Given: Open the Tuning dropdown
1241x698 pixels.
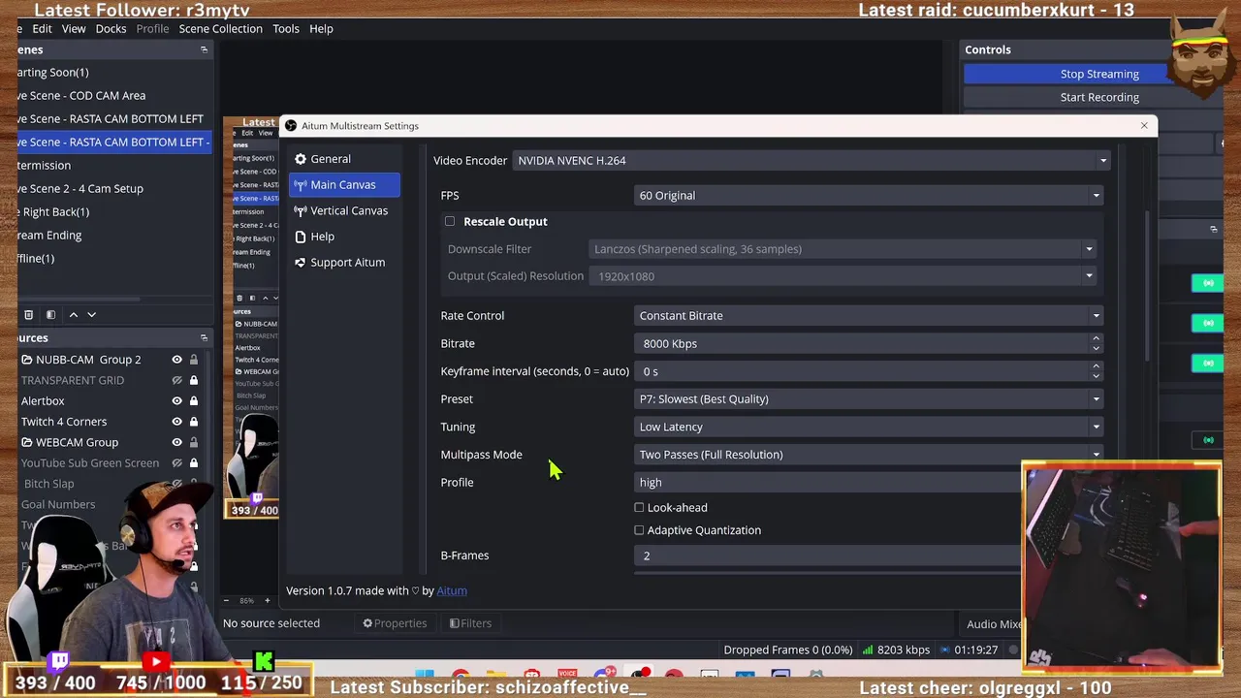Looking at the screenshot, I should pos(869,427).
